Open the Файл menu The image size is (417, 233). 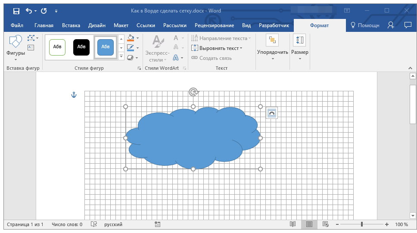pos(17,25)
